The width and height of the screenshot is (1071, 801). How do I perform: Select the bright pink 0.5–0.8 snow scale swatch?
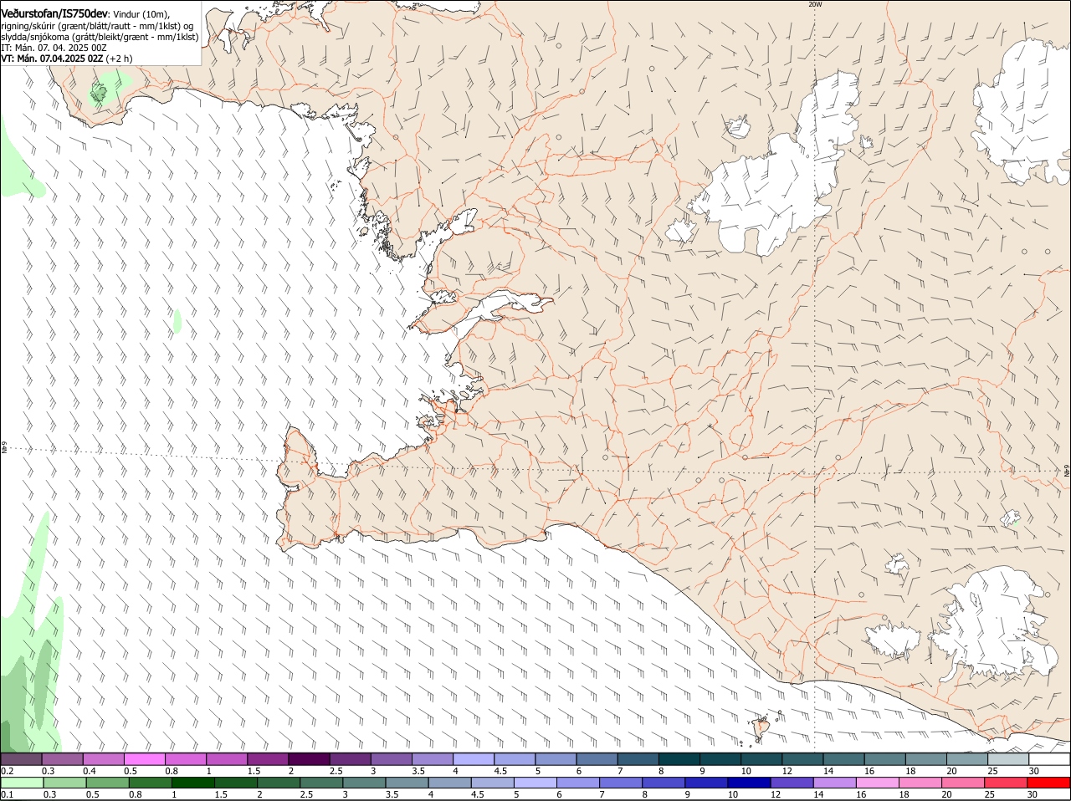tap(144, 759)
